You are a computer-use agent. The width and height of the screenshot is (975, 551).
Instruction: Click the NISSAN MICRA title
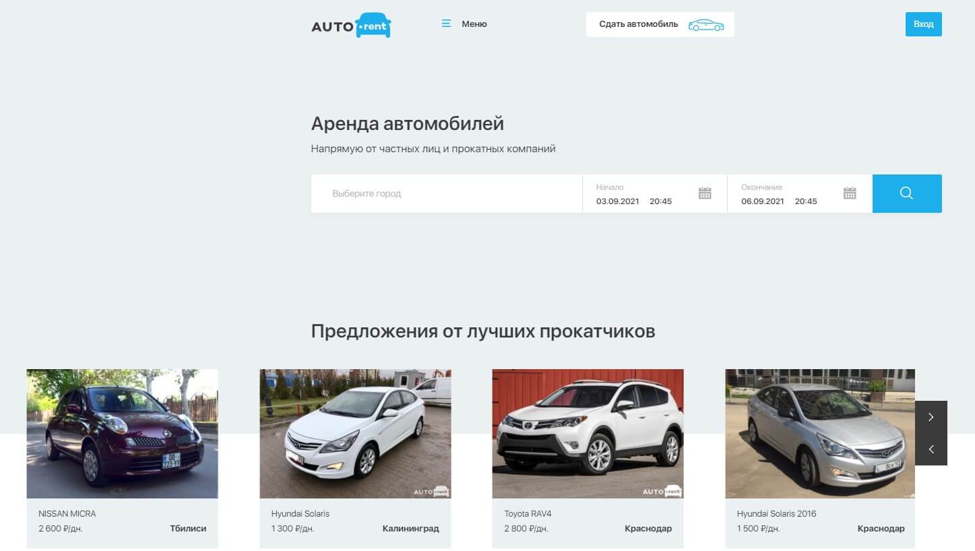pos(67,513)
